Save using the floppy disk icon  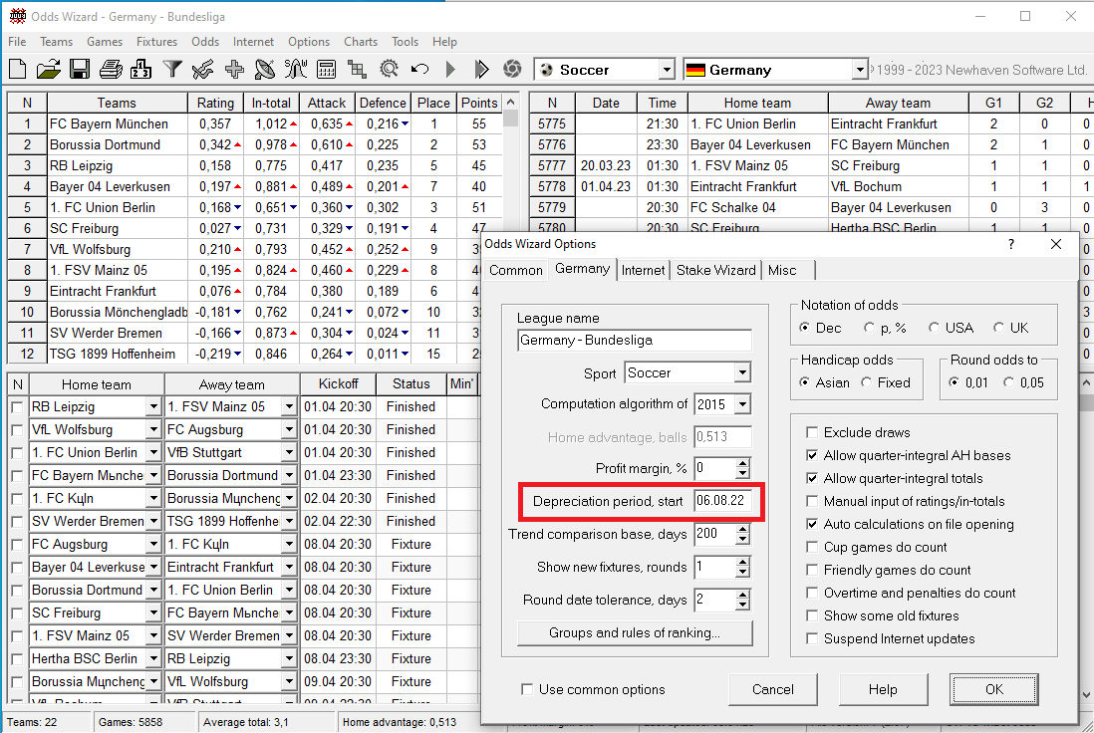(x=79, y=69)
